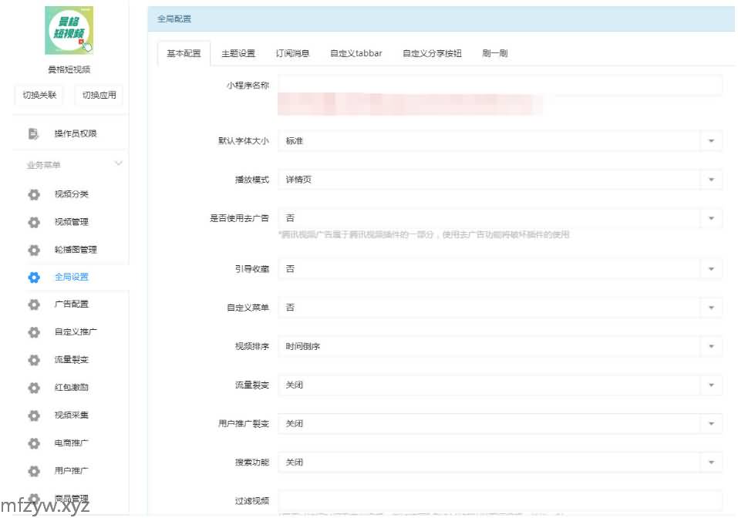Focus the 小程序名称 input field
This screenshot has height=518, width=738.
click(500, 85)
